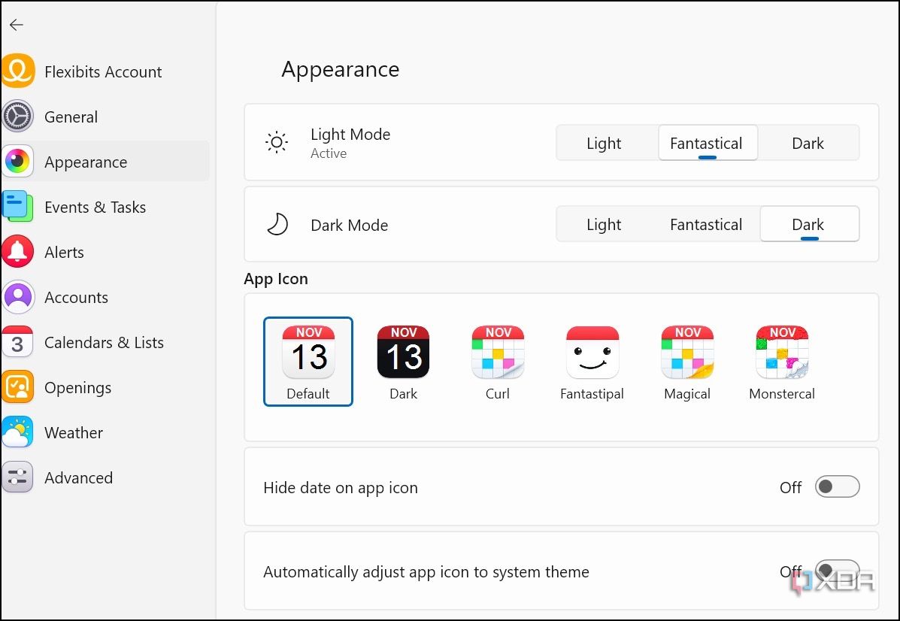Switch to the Fantastical theme for Light Mode
Image resolution: width=900 pixels, height=621 pixels.
[x=706, y=143]
